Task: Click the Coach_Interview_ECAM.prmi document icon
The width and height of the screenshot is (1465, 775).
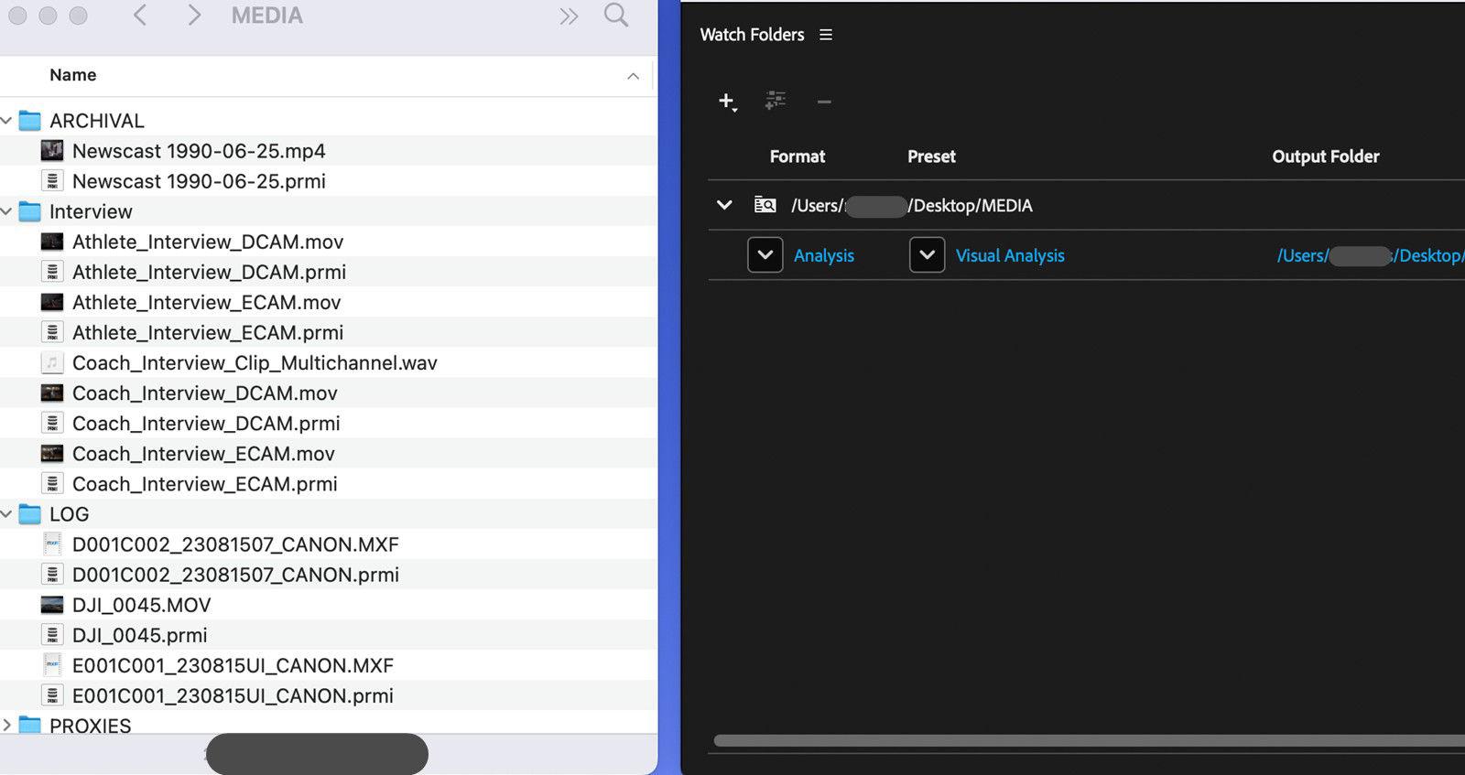Action: click(52, 483)
